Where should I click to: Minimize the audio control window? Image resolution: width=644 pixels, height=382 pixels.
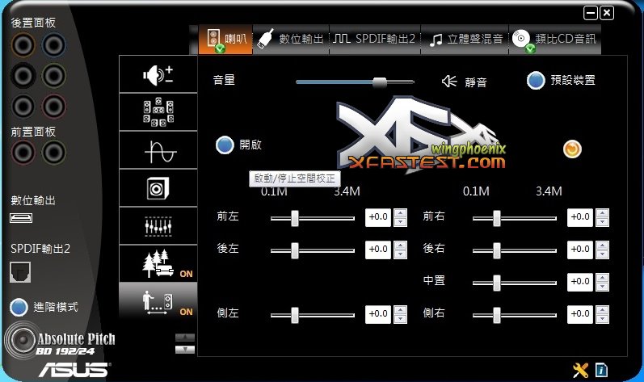pos(591,13)
